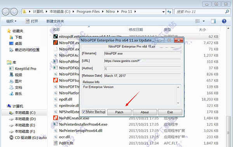Sort by 类型 column header

(167, 30)
